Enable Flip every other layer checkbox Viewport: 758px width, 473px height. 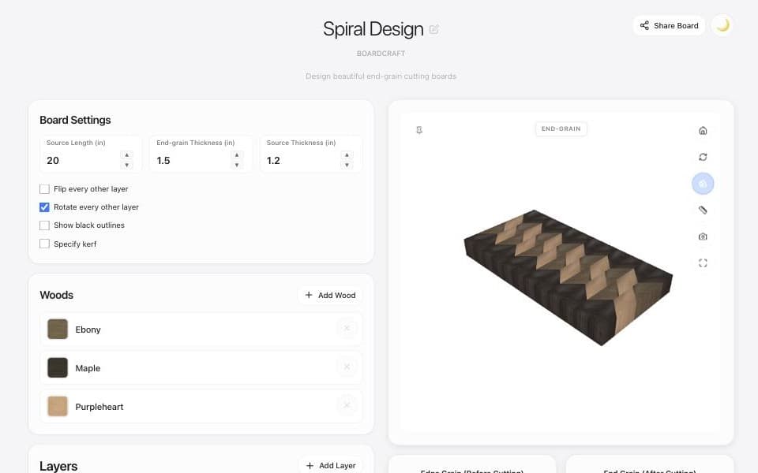(x=44, y=188)
